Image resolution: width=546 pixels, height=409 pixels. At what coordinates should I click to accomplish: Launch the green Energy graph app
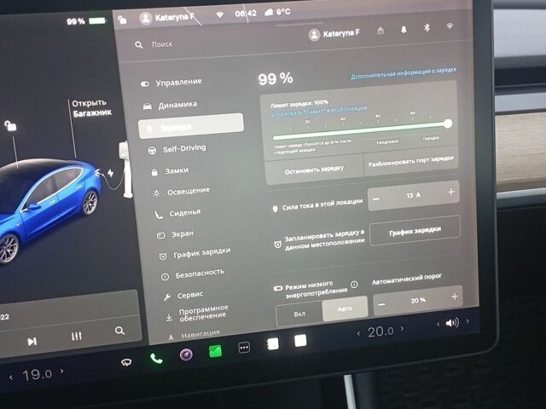pos(215,351)
